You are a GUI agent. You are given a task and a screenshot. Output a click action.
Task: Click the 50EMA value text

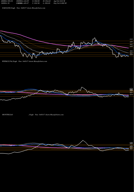pos(6,3)
